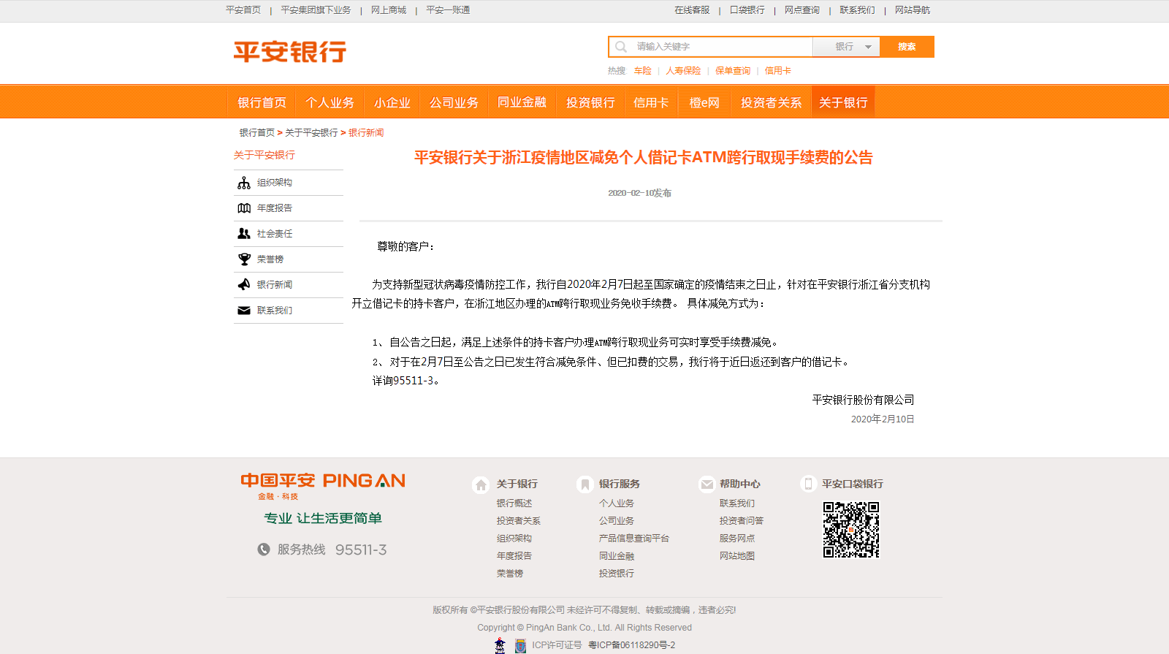The image size is (1169, 654).
Task: Open the 银行 search category dropdown
Action: [846, 47]
